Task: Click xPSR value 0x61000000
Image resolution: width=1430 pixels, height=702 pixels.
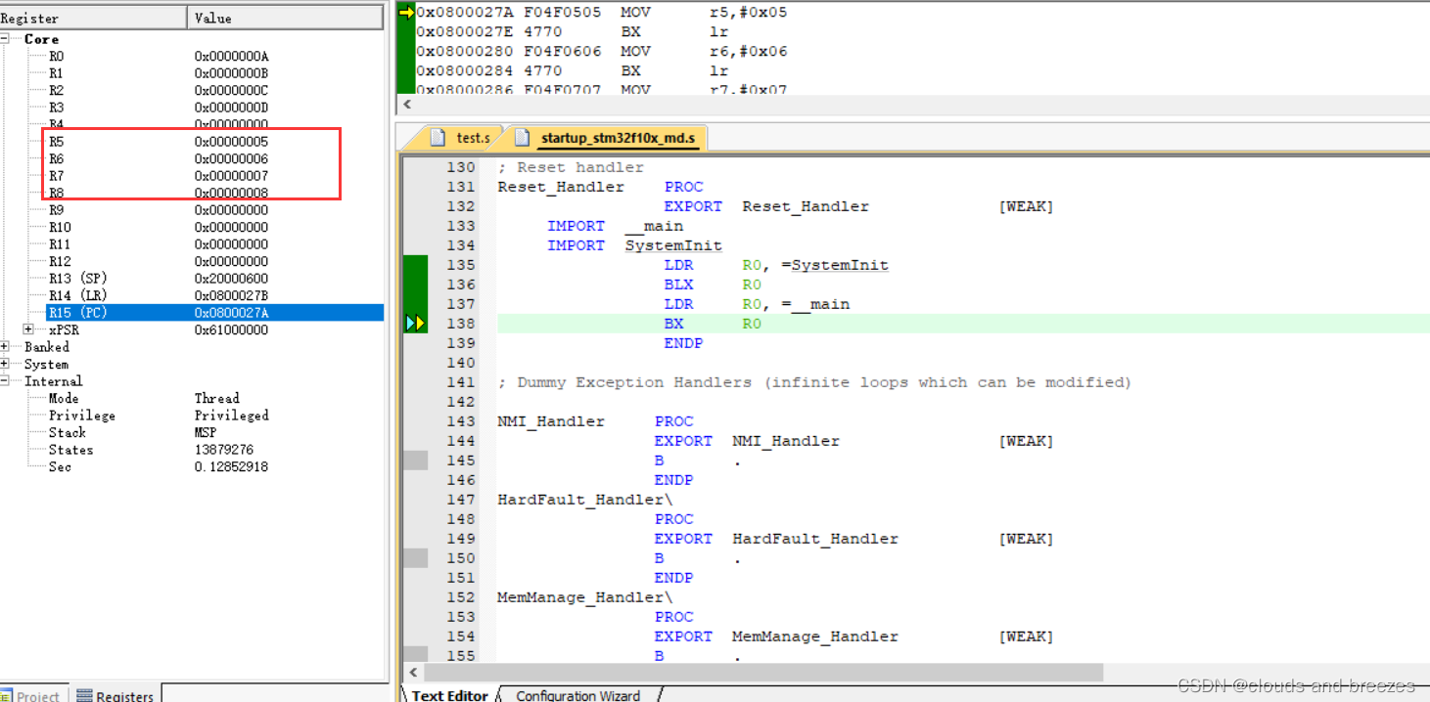Action: tap(231, 329)
